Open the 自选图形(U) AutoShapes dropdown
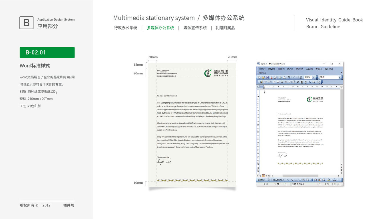 click(279, 180)
